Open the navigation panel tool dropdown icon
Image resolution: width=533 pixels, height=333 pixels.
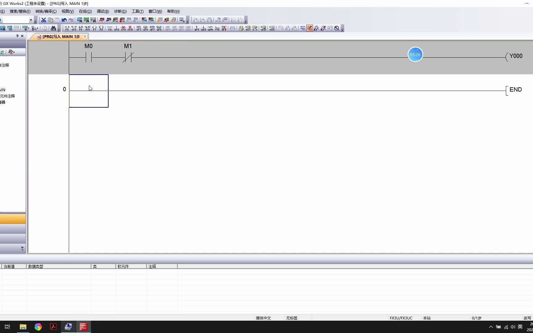(x=11, y=52)
